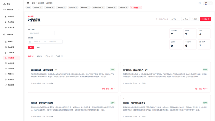This screenshot has width=215, height=121.
Task: Click the red 查询 search button
Action: [31, 48]
